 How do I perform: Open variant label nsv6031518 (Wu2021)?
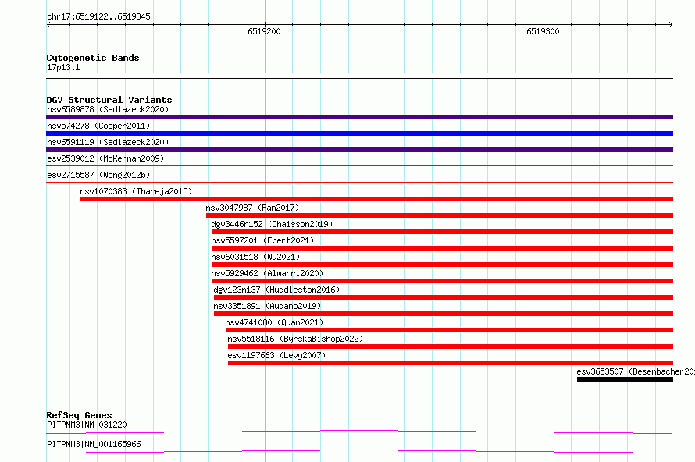255,257
